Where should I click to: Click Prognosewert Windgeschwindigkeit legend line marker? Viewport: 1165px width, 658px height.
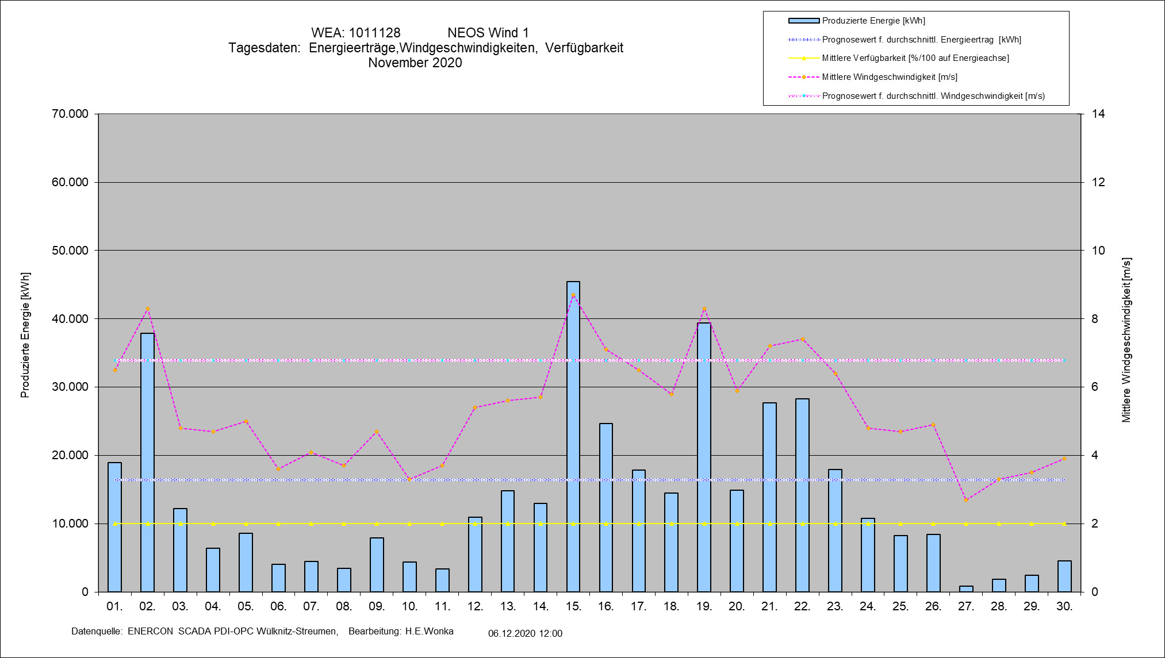pyautogui.click(x=803, y=96)
